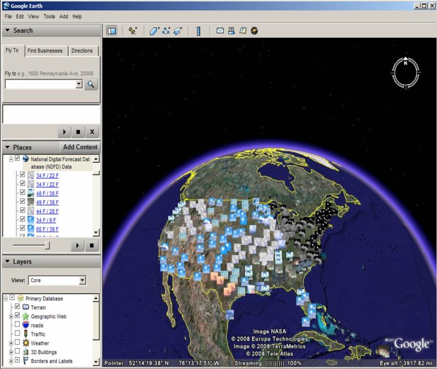Click the Traffic light icon
Viewport: 437px width, 369px height.
tap(26, 334)
